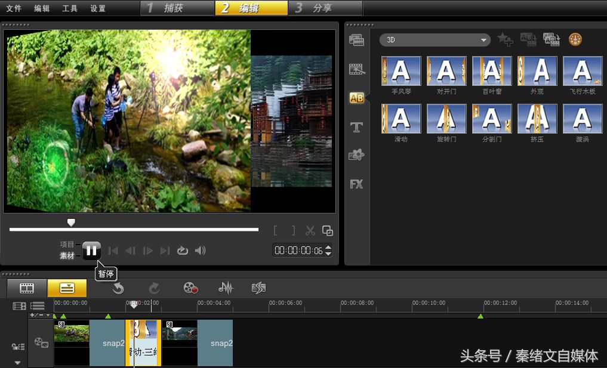Click the preview scrubber slider handle
This screenshot has width=607, height=368.
[71, 222]
